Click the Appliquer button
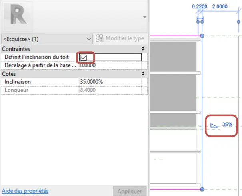 [130, 191]
